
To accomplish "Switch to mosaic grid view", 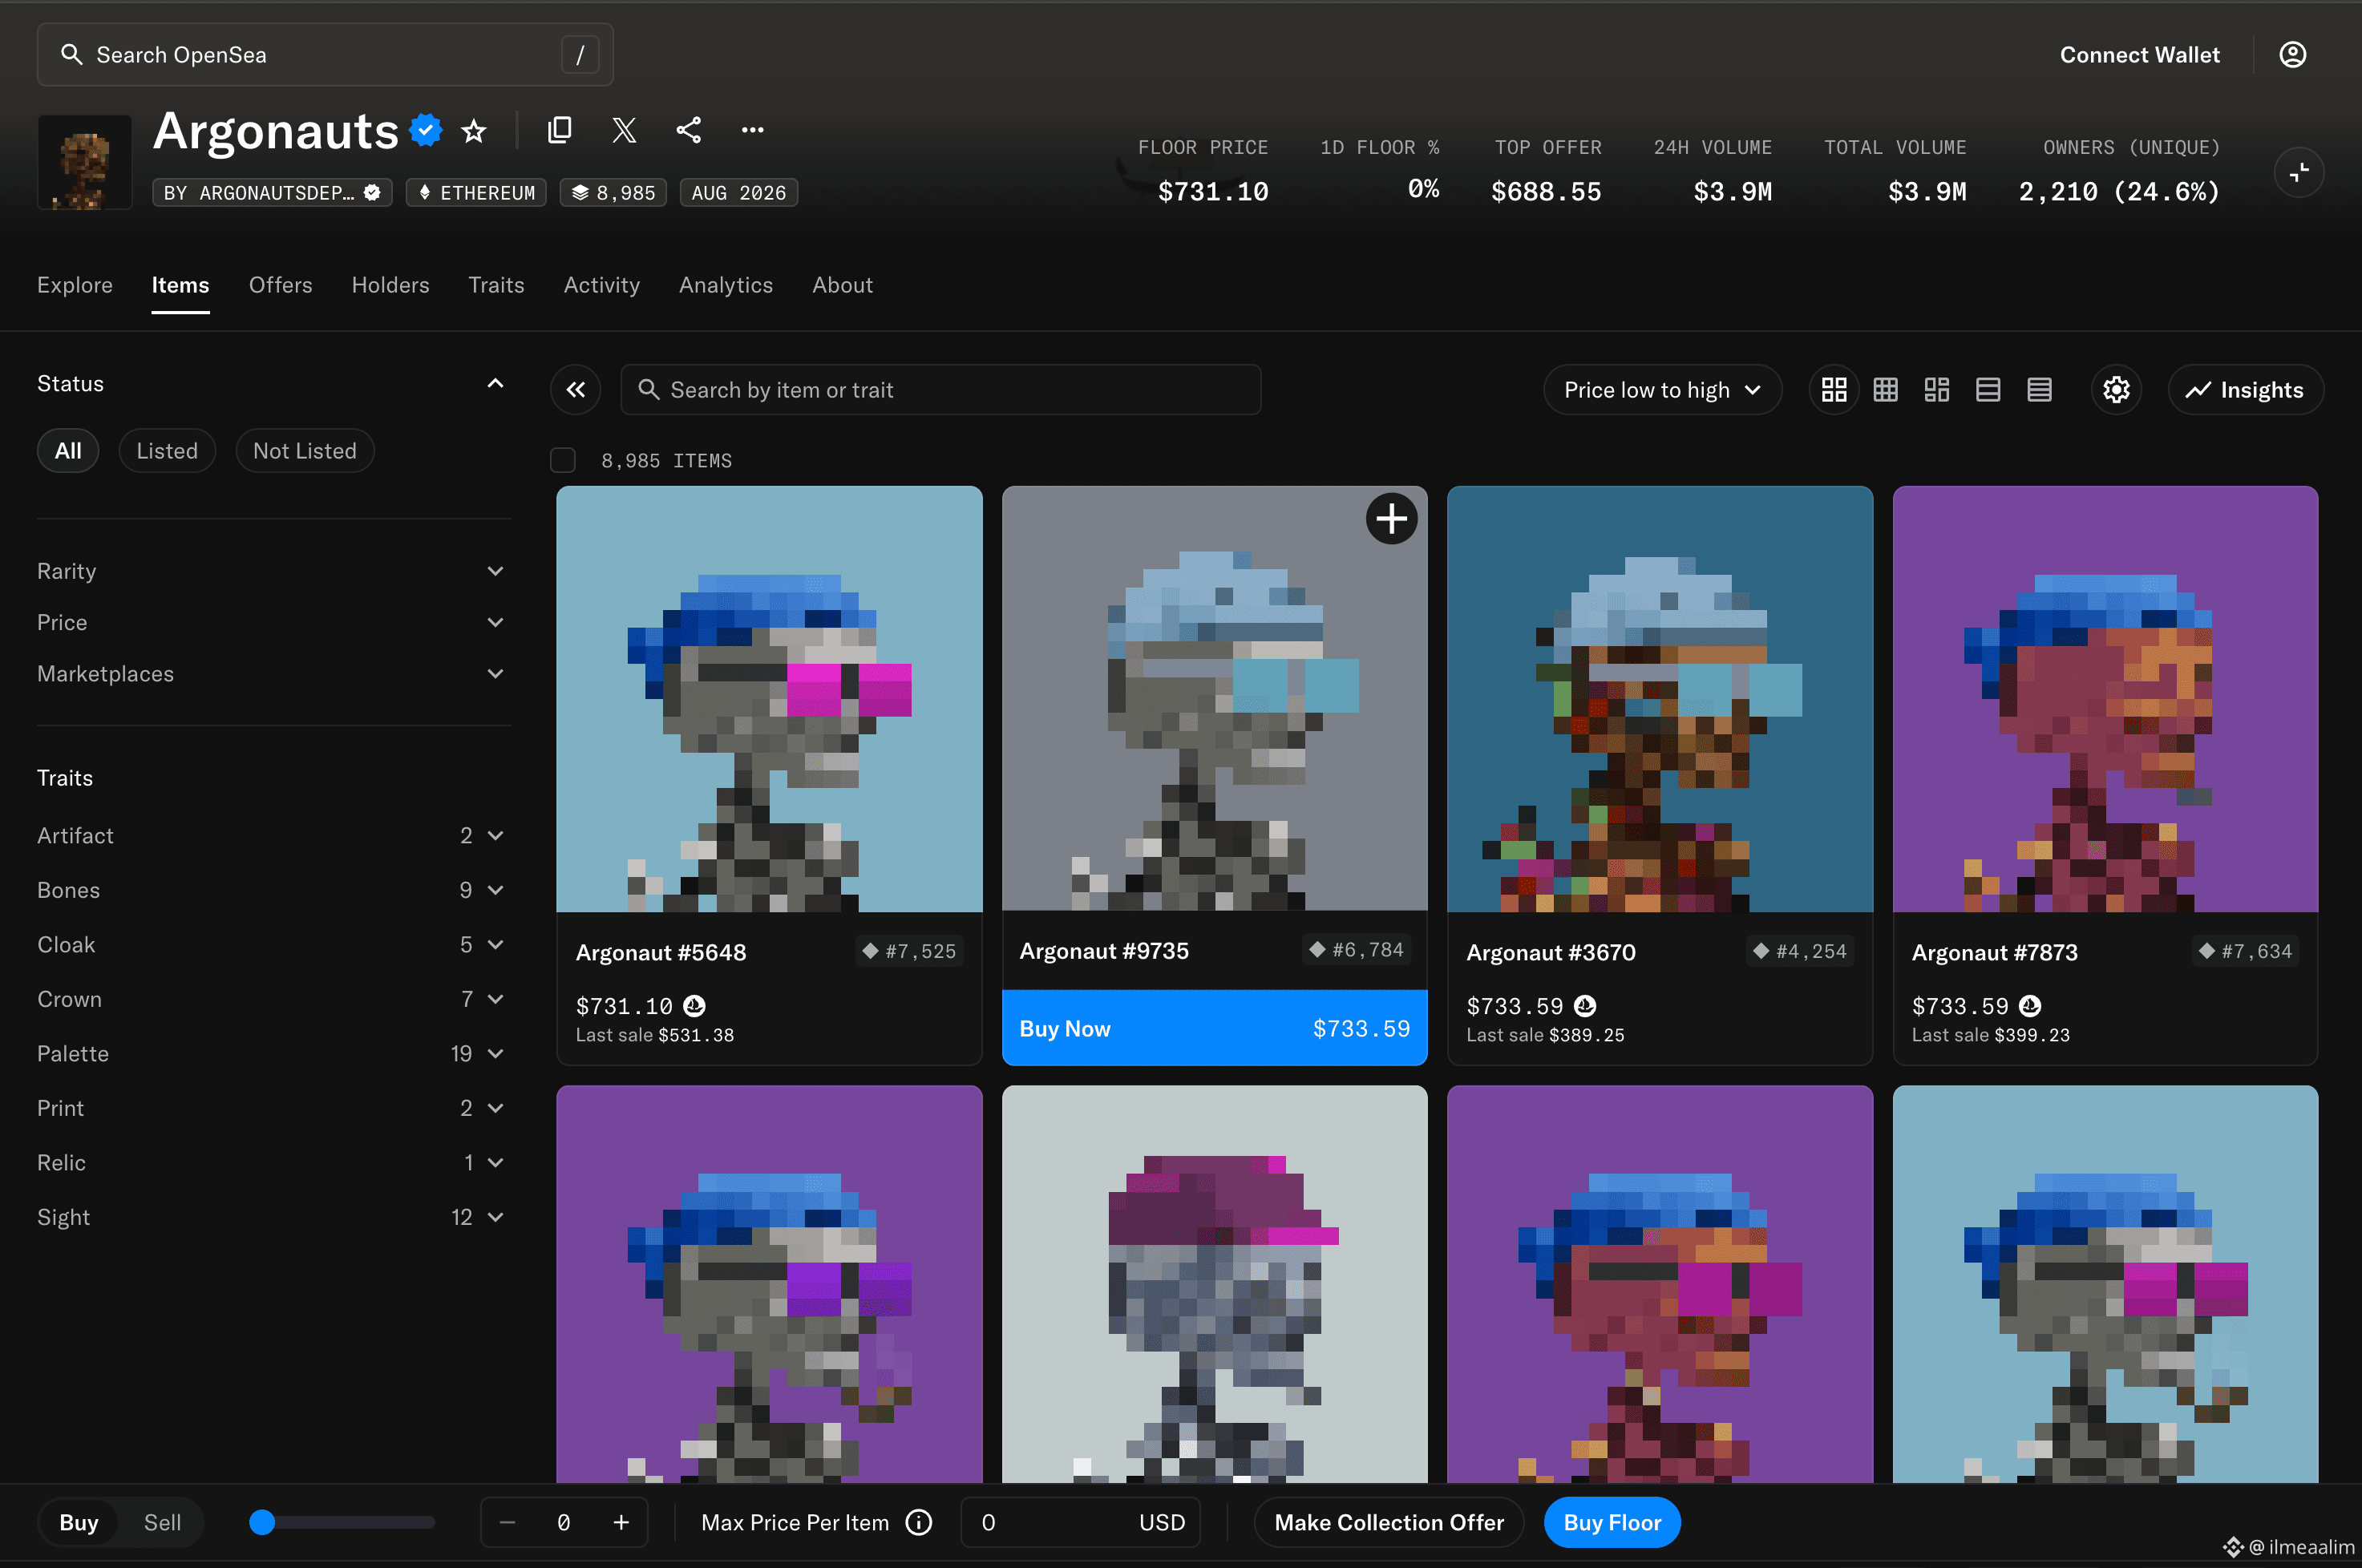I will 1936,390.
